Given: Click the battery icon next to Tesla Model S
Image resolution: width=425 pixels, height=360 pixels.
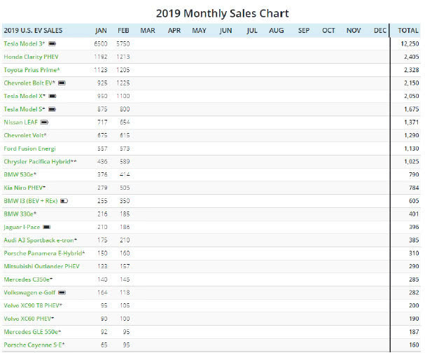Looking at the screenshot, I should [51, 109].
